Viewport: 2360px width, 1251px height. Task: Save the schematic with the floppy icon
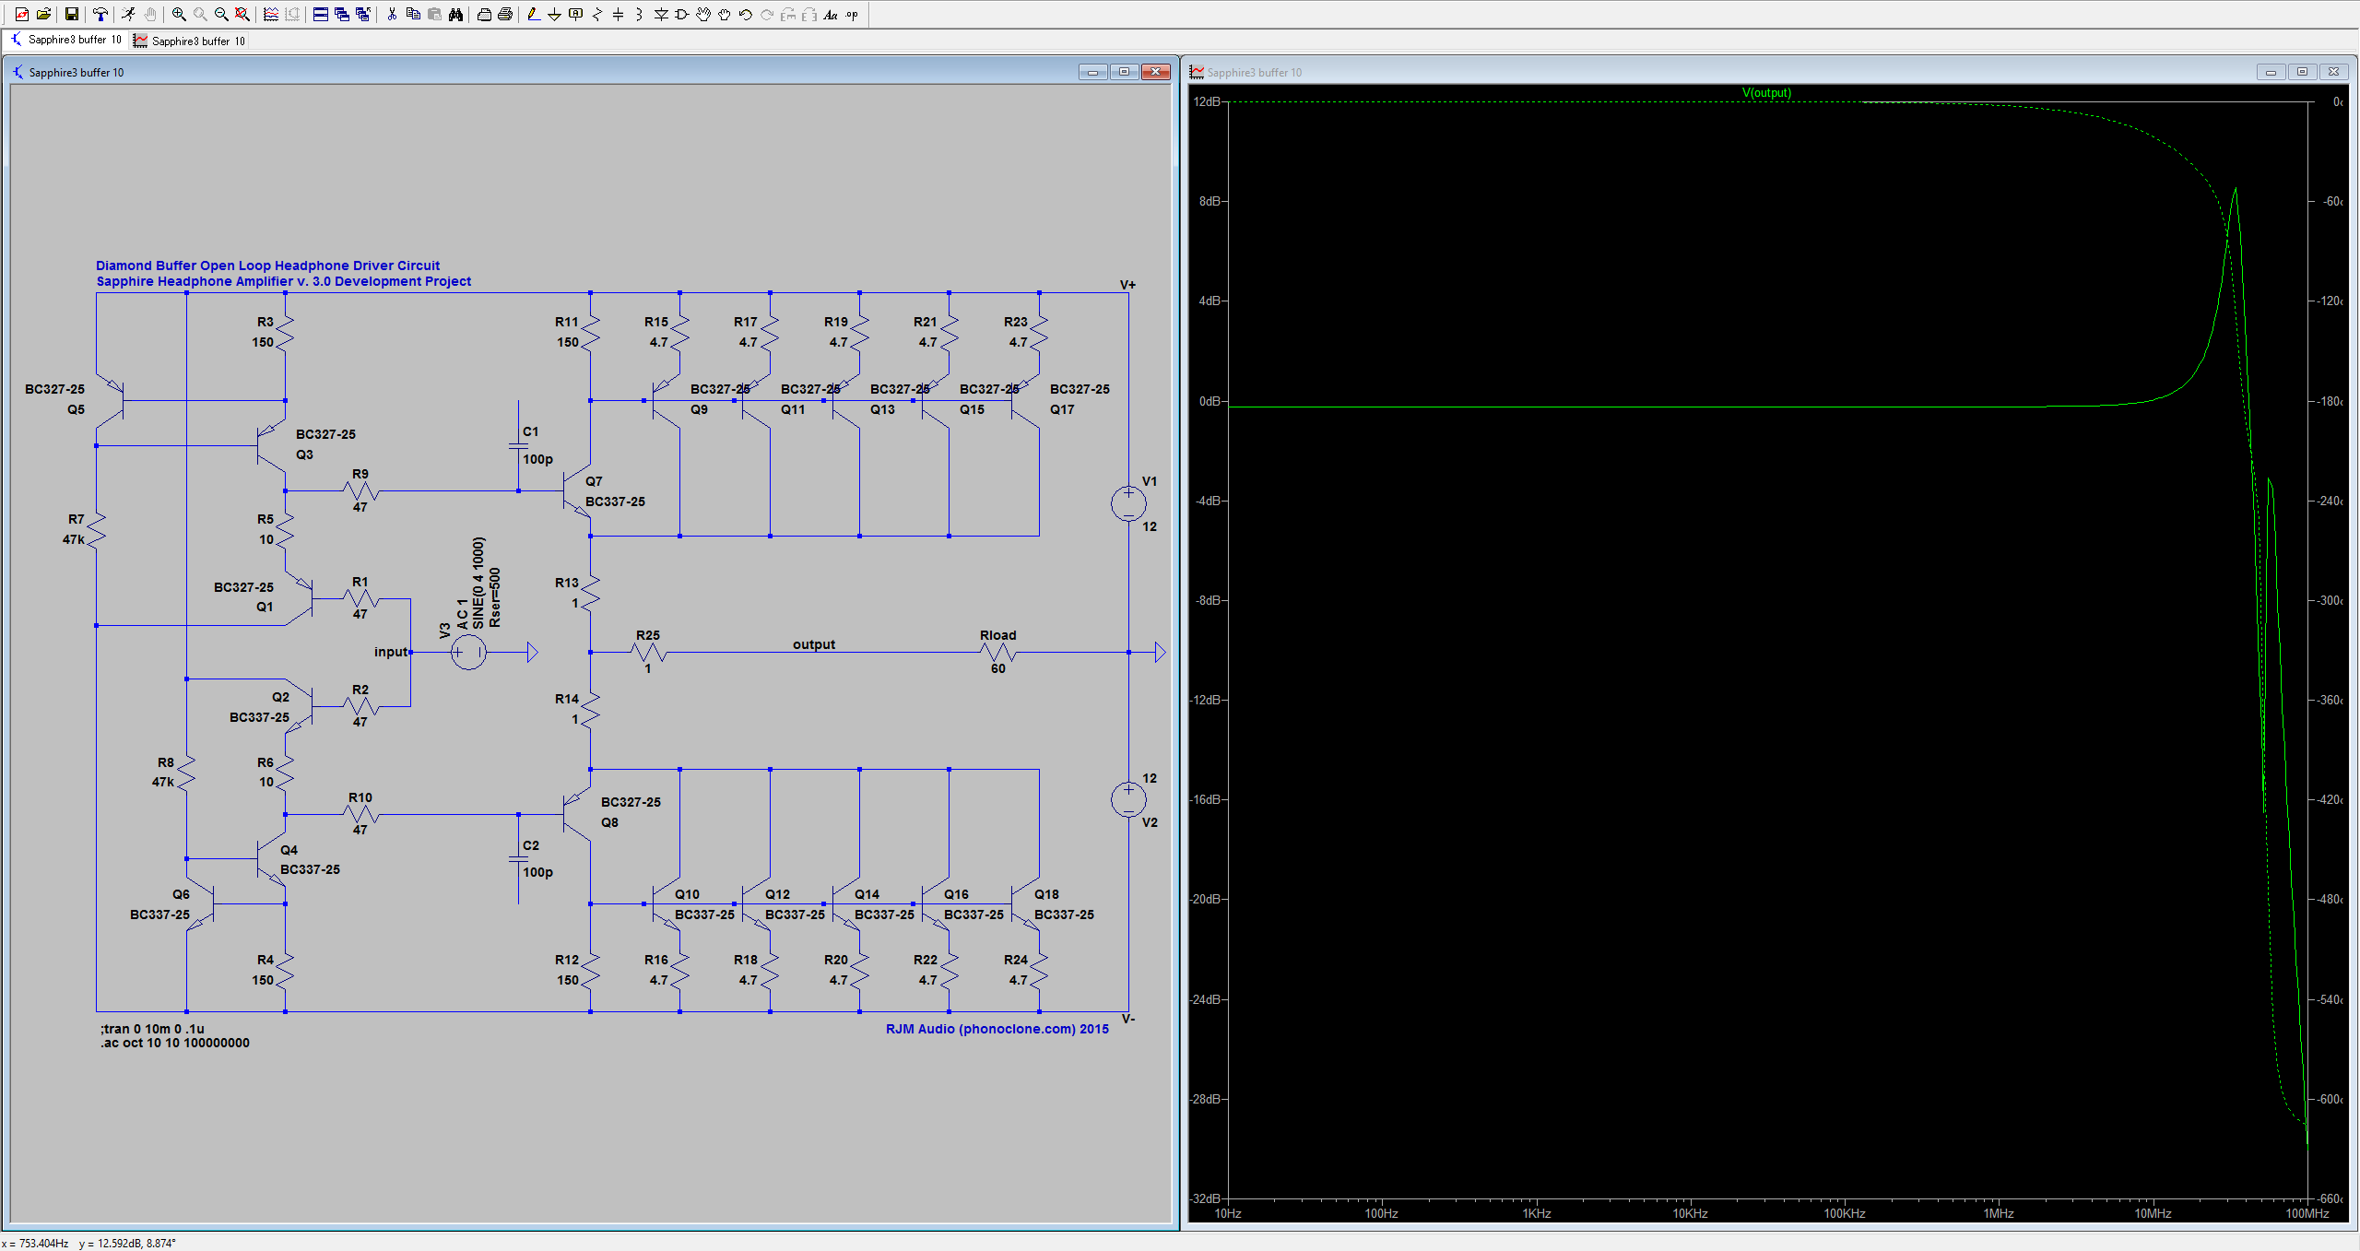(71, 14)
